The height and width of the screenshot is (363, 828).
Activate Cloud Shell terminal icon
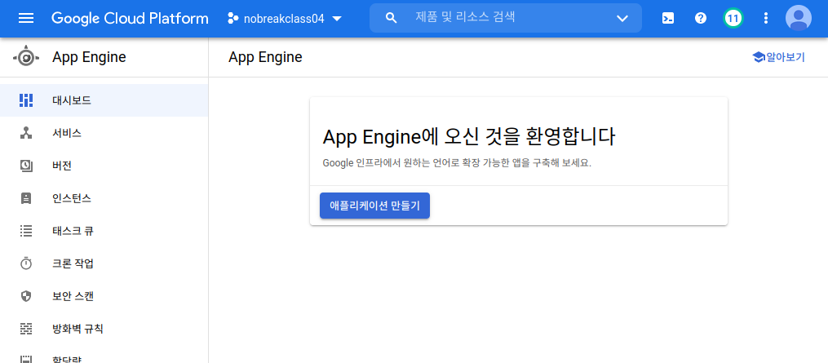click(668, 19)
